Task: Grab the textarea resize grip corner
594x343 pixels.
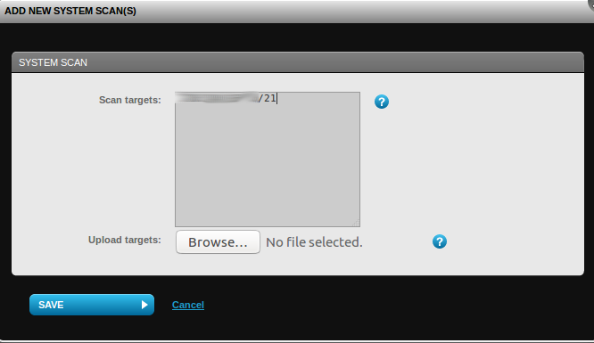Action: pyautogui.click(x=356, y=223)
